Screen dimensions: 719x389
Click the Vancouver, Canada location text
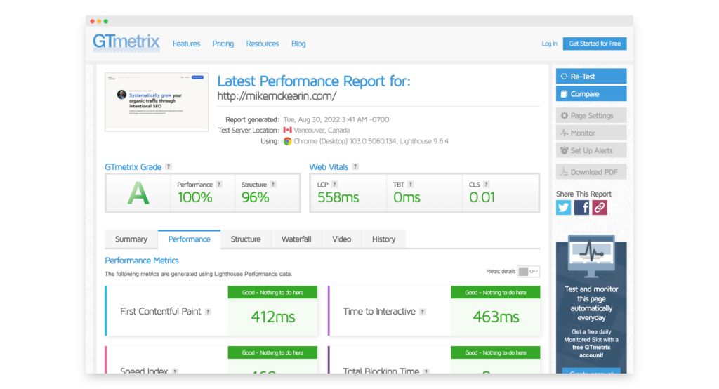[322, 131]
